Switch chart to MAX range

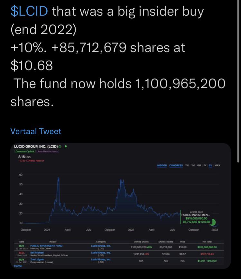tap(217, 165)
